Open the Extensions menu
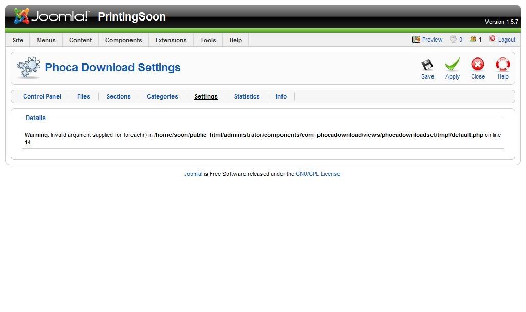 (171, 40)
